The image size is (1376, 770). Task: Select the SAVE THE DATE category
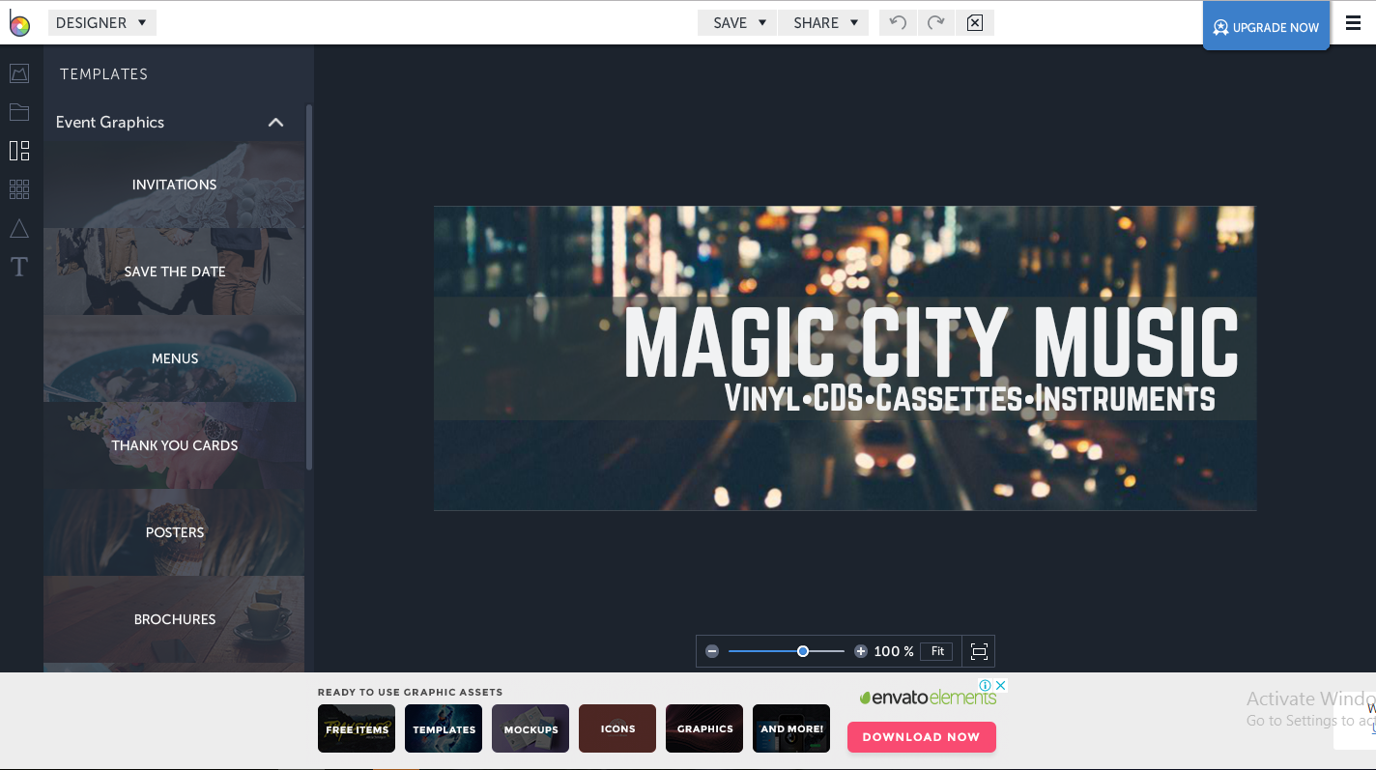coord(174,271)
